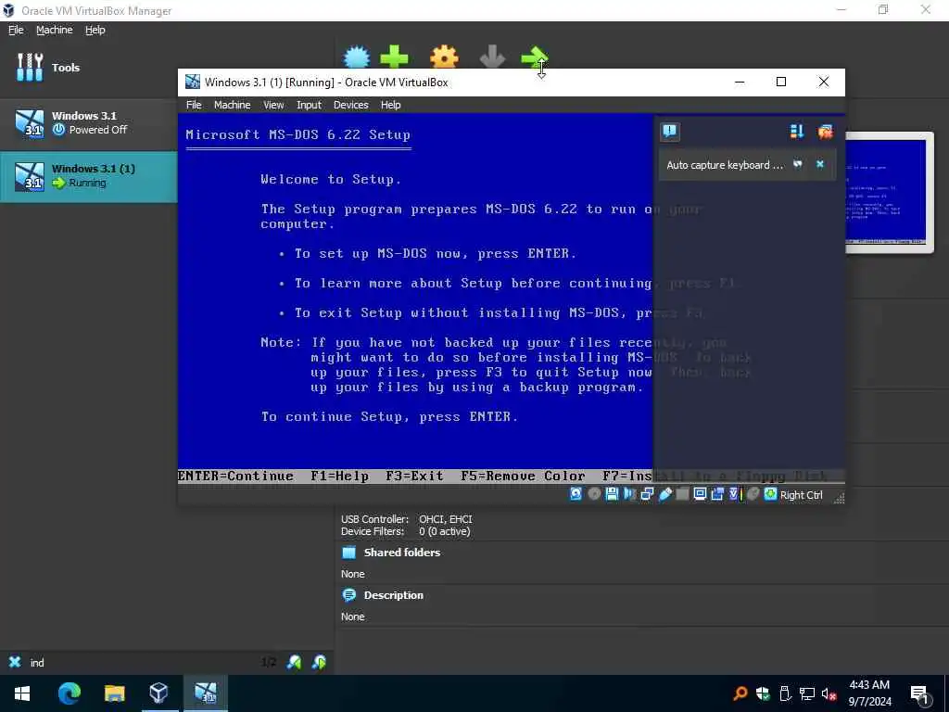Click the Description section header

tap(393, 595)
